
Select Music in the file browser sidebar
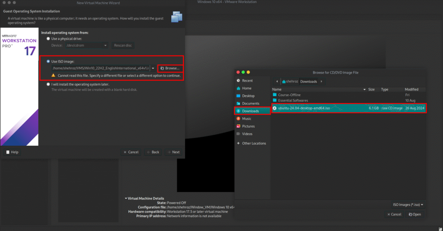252,119
